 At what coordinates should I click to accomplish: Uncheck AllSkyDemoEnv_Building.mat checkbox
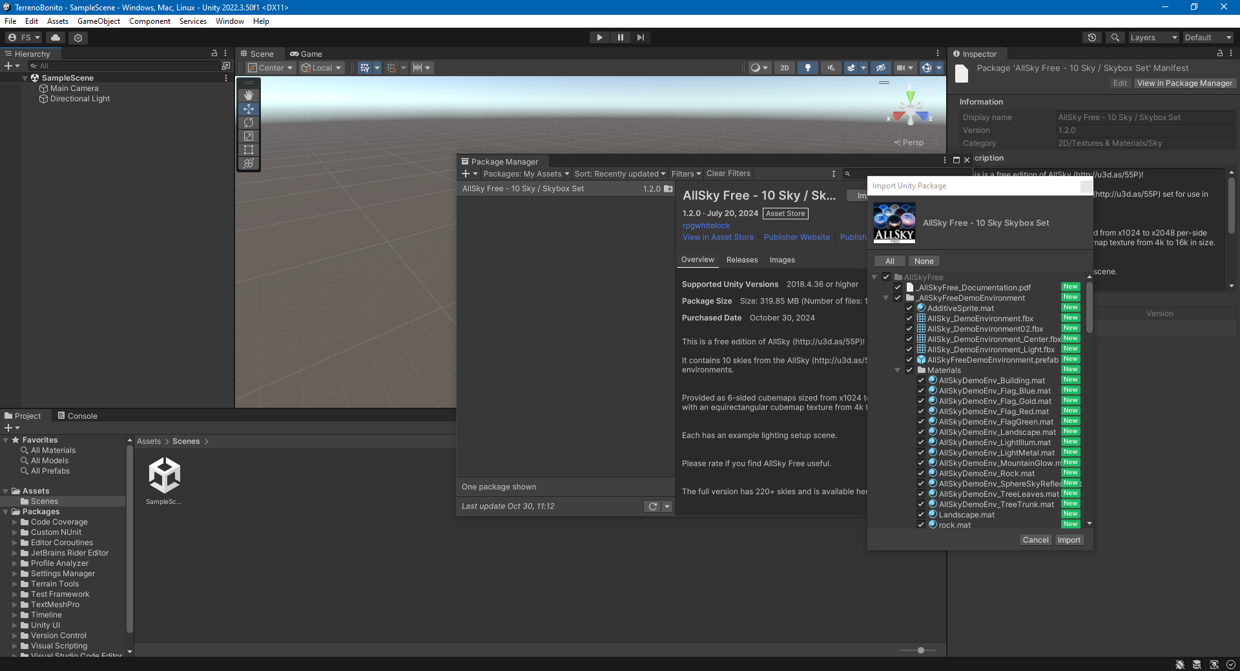921,380
